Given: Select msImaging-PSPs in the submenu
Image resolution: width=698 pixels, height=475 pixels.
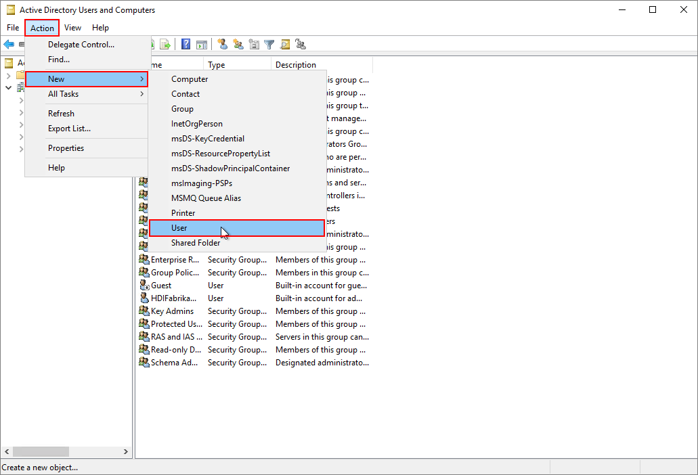Looking at the screenshot, I should (x=237, y=183).
